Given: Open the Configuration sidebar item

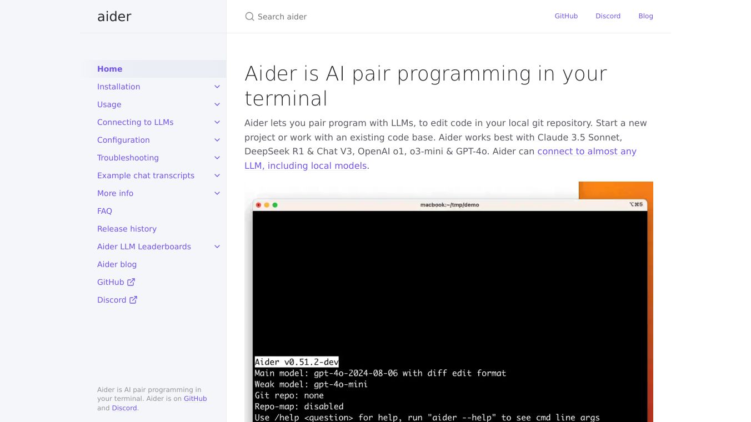Looking at the screenshot, I should pyautogui.click(x=123, y=140).
